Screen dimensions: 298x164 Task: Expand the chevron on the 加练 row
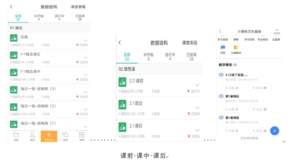coord(85,40)
